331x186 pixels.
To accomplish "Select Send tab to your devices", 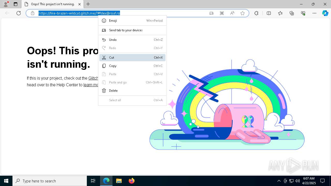I will (x=132, y=30).
